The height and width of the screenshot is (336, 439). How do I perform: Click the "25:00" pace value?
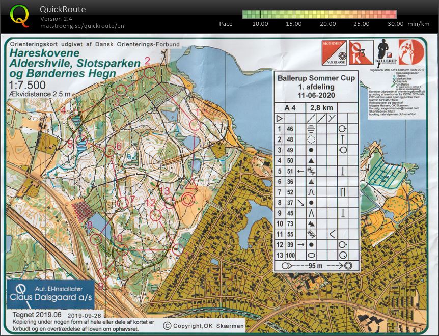pos(362,24)
